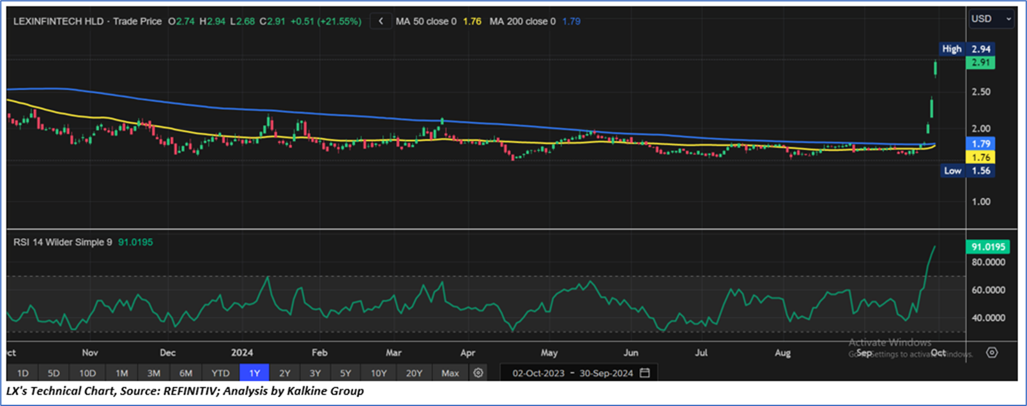
Task: Open calendar icon beside date range
Action: click(x=645, y=373)
